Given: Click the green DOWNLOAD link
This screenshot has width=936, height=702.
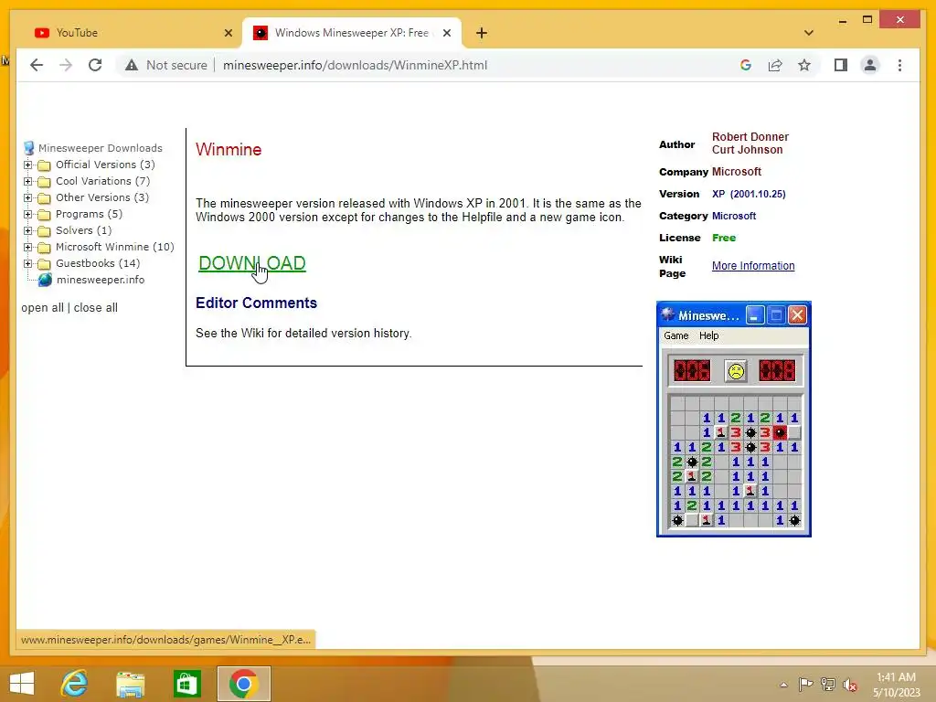Looking at the screenshot, I should click(252, 262).
